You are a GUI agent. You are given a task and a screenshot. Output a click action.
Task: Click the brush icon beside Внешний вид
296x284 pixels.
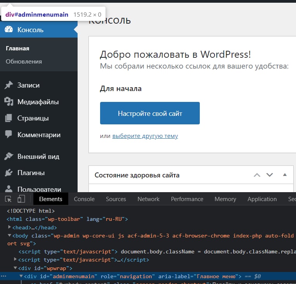[x=9, y=156]
